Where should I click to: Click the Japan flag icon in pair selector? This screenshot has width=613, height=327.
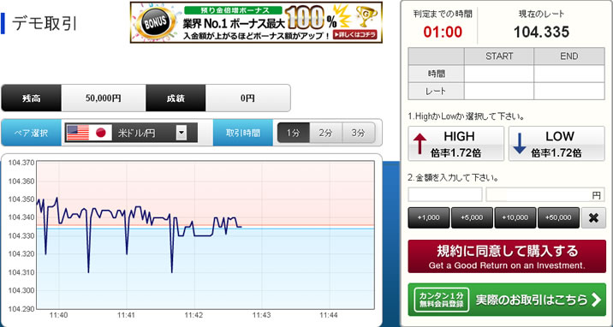coord(101,133)
